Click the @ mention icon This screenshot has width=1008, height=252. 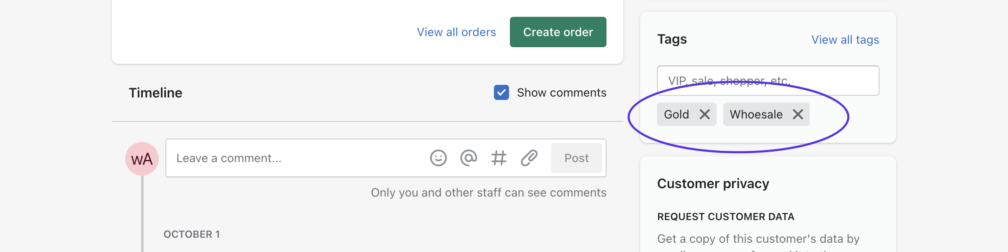tap(469, 158)
